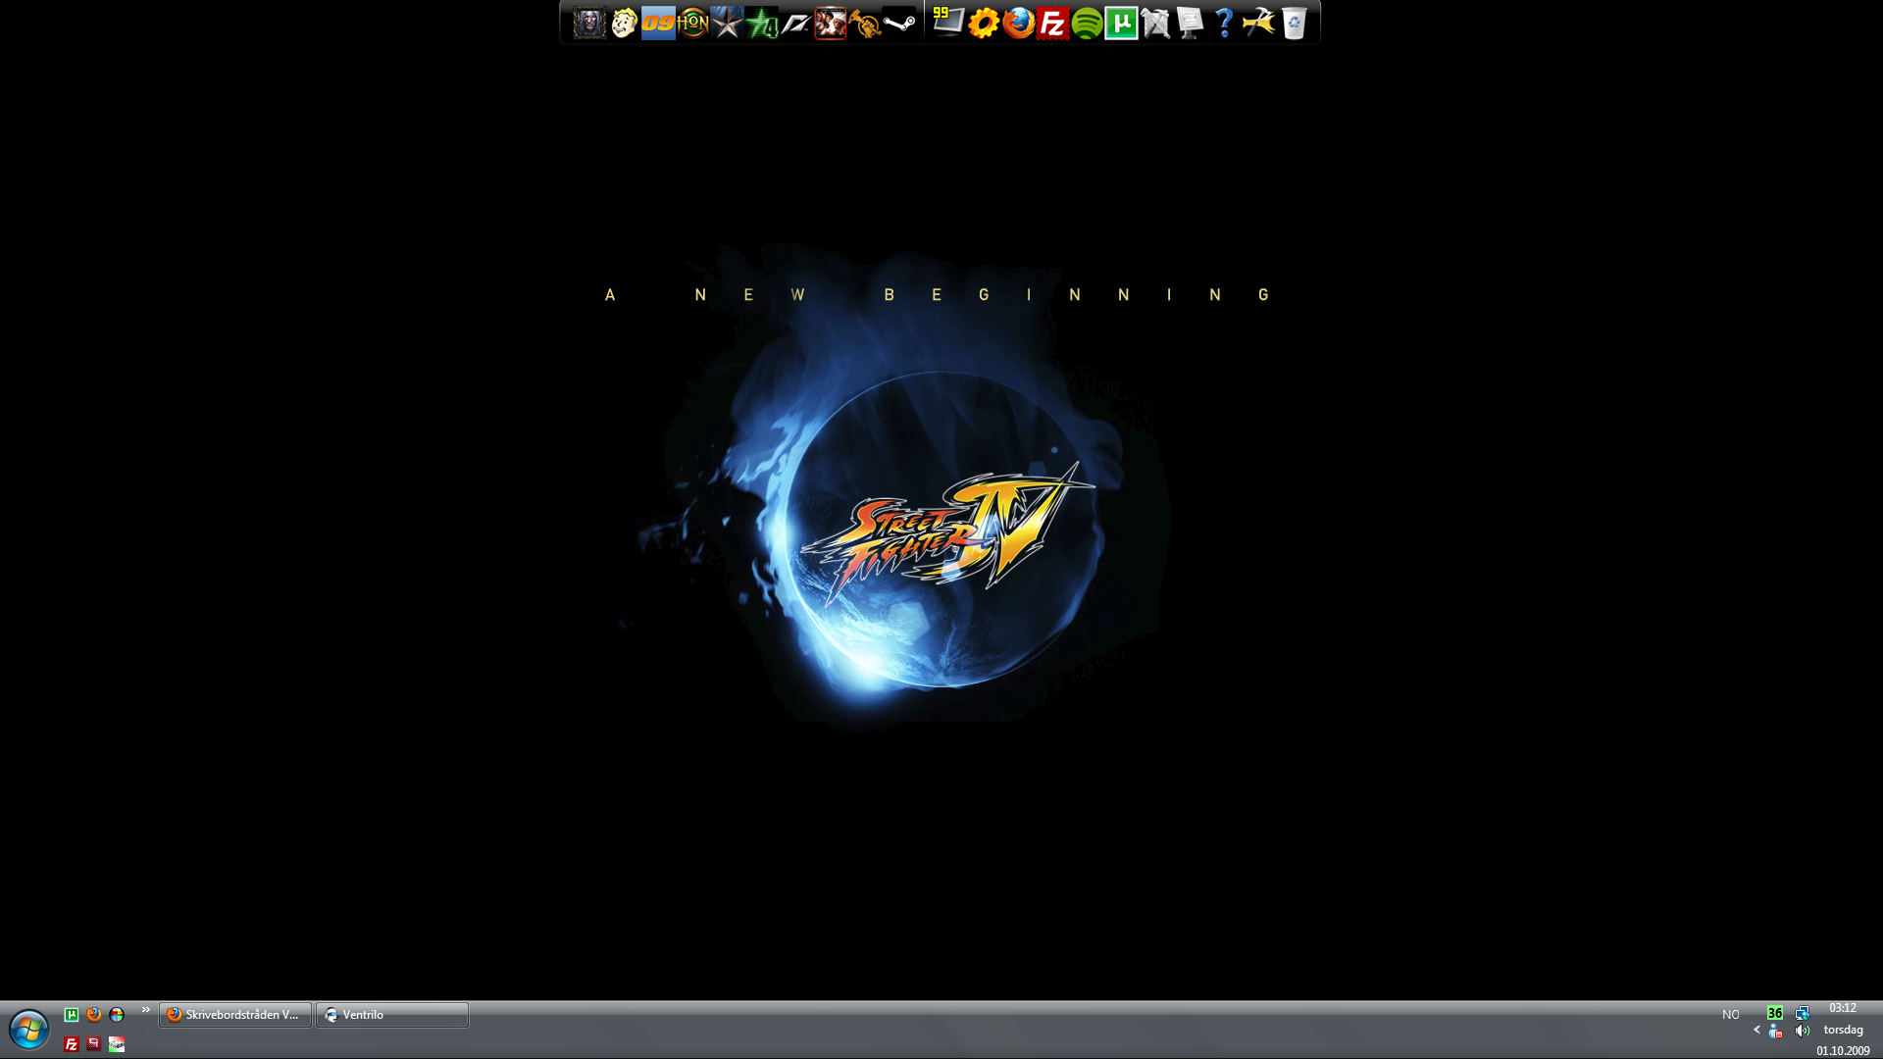The image size is (1883, 1059).
Task: Click FileZilla in quick launch bar
Action: (x=72, y=1044)
